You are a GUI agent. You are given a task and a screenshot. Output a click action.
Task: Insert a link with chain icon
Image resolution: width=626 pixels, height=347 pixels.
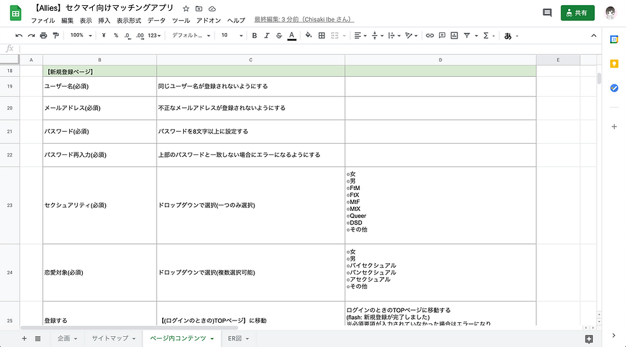click(429, 36)
